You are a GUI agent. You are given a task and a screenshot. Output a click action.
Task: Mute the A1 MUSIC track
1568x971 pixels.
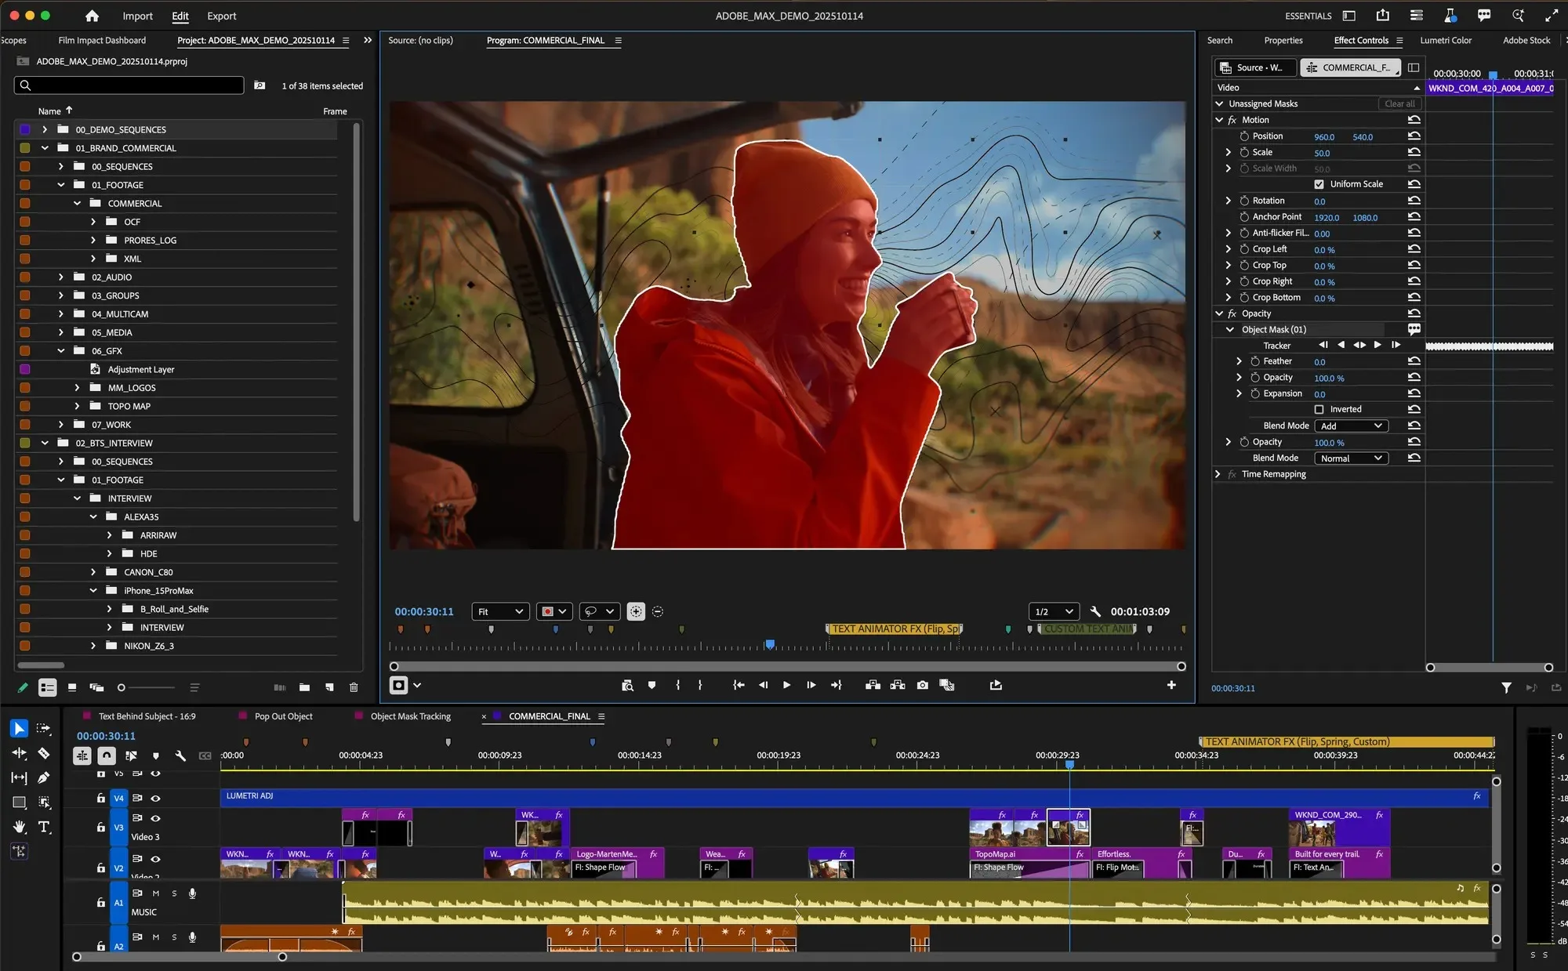[x=156, y=893]
